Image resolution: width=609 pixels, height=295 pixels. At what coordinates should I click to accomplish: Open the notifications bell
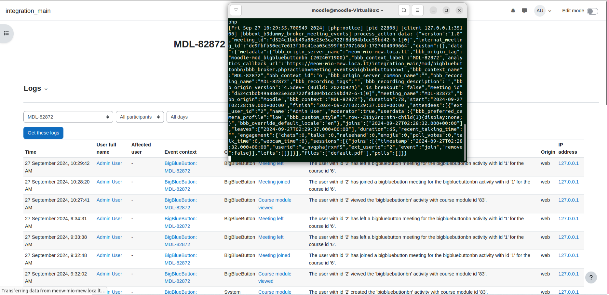[513, 11]
